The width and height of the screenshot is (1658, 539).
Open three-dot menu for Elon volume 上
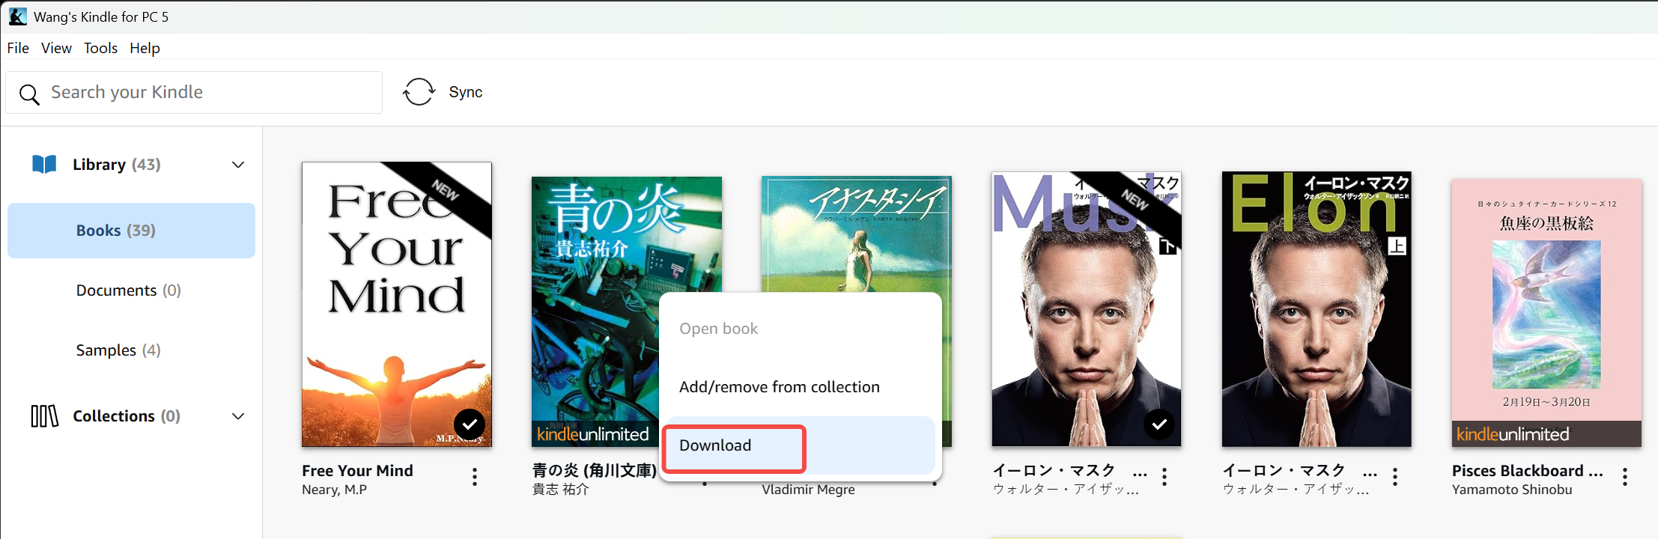point(1395,478)
